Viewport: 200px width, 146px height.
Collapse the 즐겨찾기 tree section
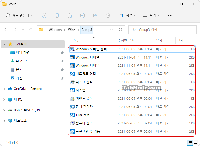pos(4,44)
